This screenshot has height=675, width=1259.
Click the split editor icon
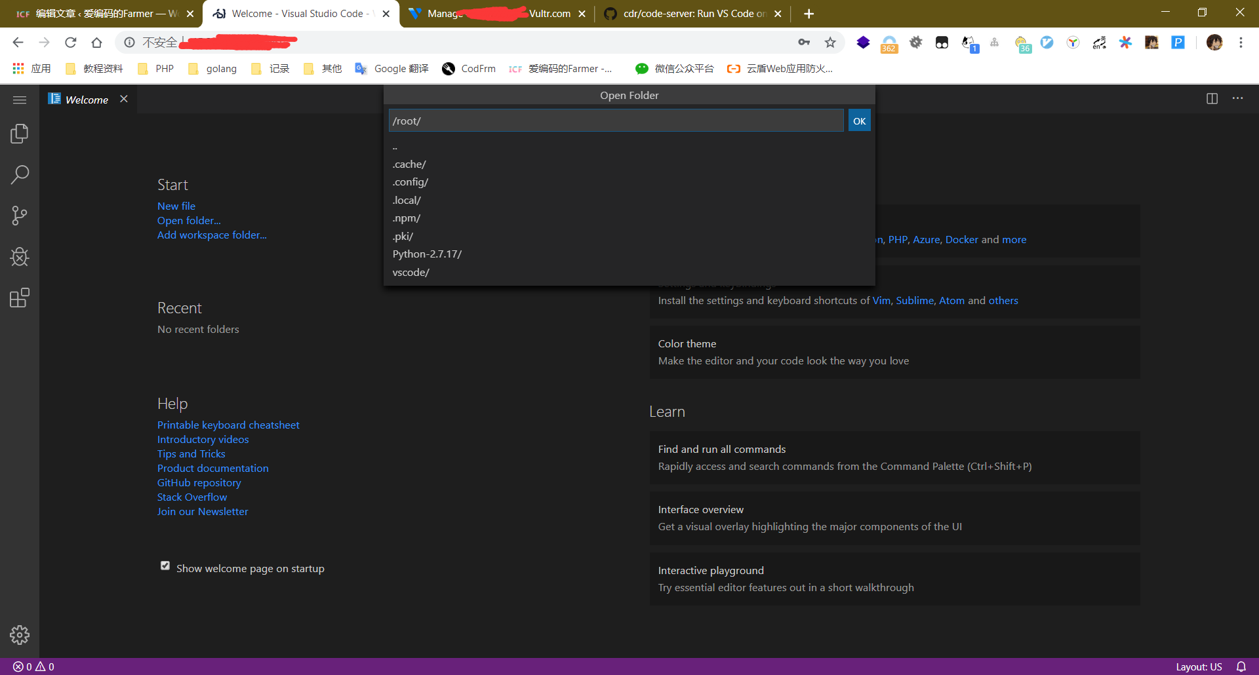point(1212,98)
